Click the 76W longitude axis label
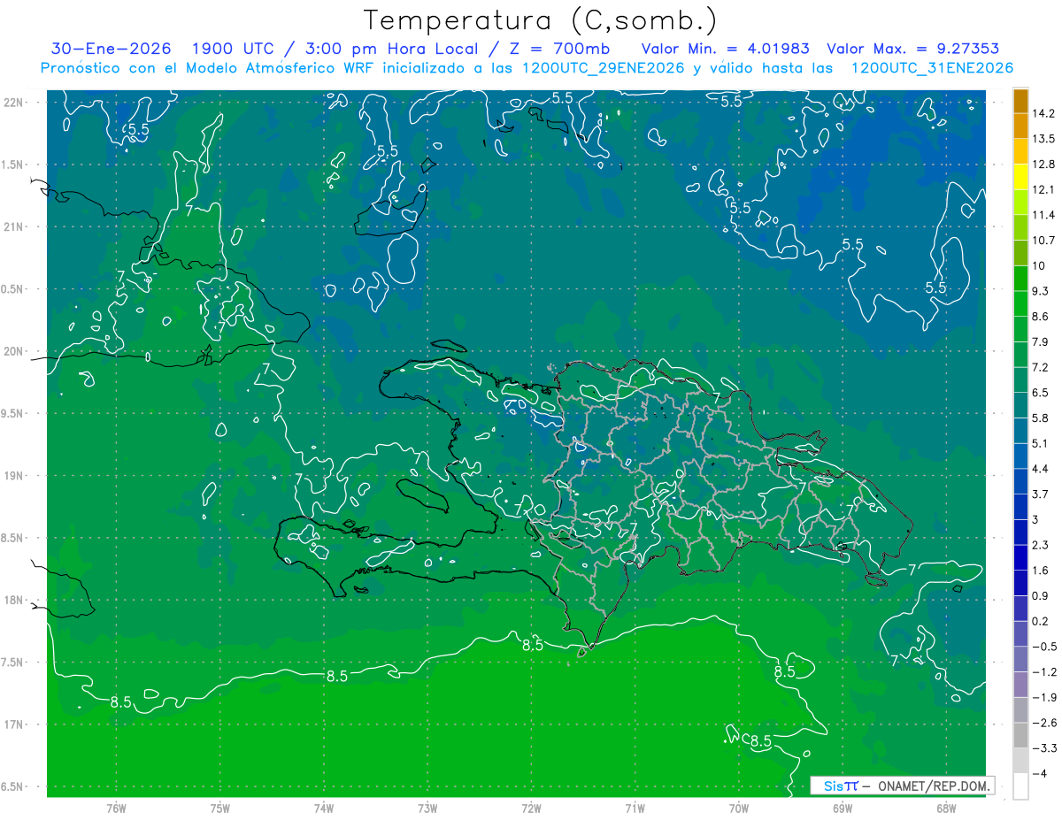This screenshot has height=820, width=1062. 116,809
